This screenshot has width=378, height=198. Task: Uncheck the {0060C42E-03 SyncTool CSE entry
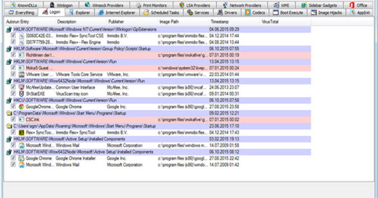click(13, 36)
